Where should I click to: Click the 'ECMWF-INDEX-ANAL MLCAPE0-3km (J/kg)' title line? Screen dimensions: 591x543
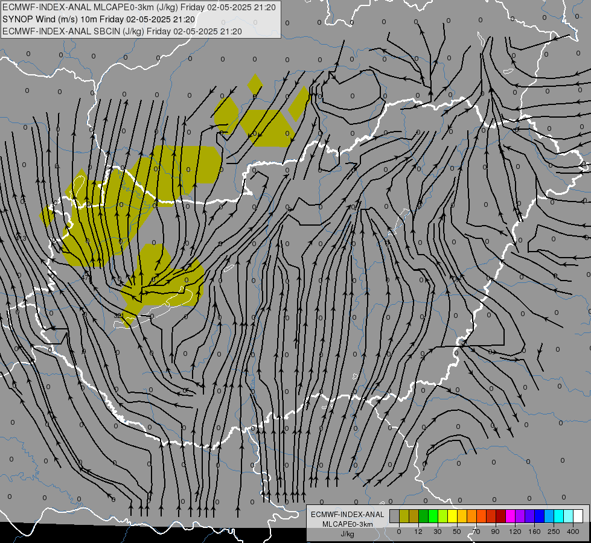coord(139,7)
